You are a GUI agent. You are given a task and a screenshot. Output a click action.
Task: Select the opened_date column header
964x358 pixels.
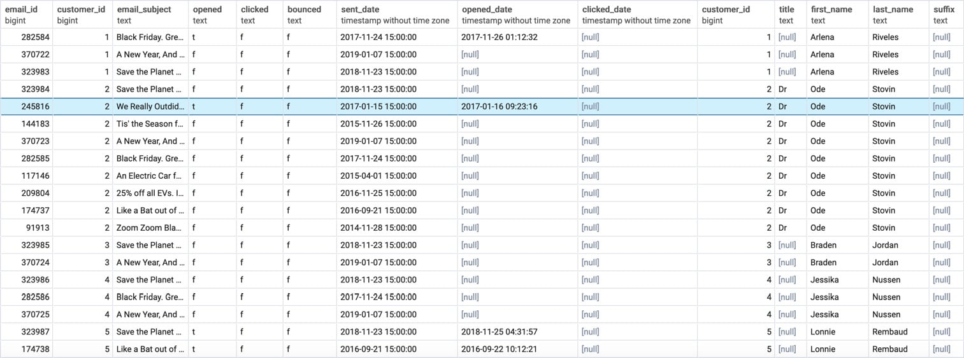click(x=517, y=15)
